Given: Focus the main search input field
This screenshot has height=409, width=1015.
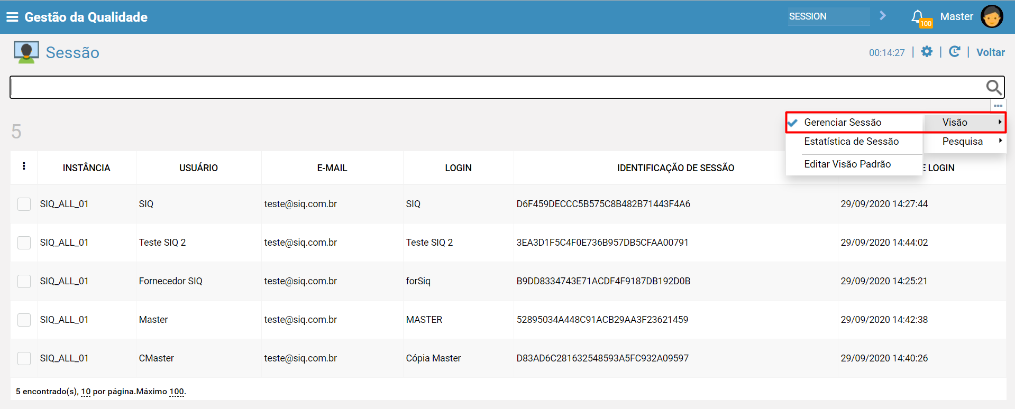Looking at the screenshot, I should (497, 87).
